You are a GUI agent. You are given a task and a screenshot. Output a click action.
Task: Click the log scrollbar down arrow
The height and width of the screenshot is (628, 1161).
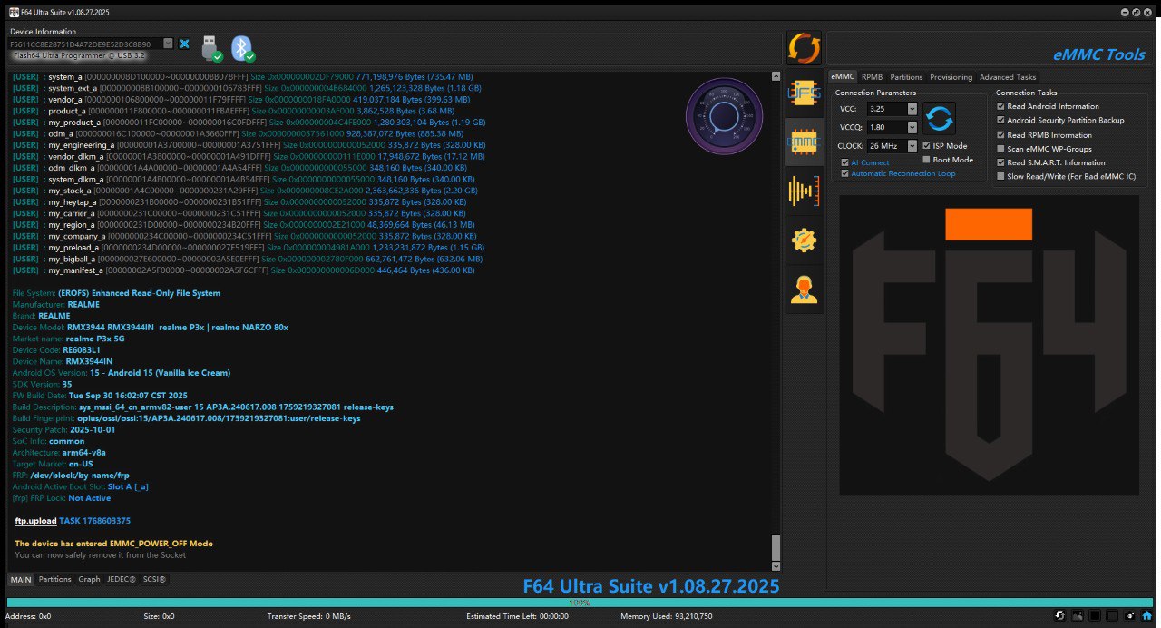[x=776, y=564]
